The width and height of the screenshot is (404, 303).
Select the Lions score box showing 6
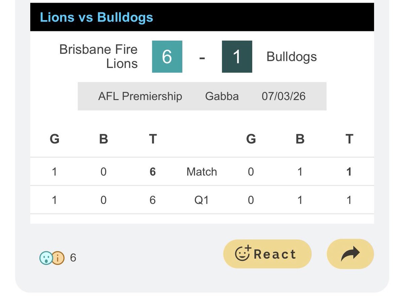167,56
